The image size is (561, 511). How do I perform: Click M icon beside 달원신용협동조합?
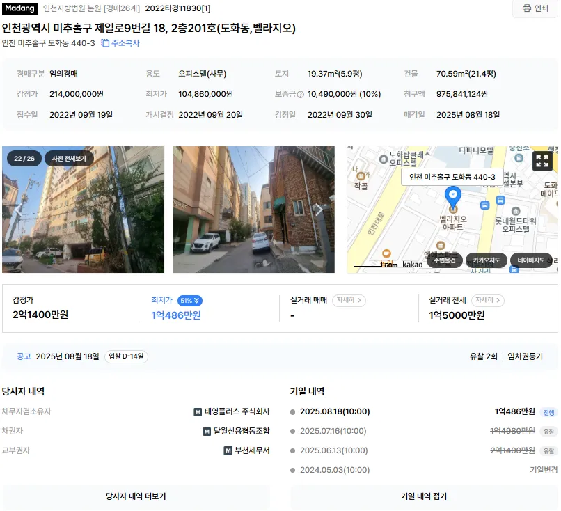[207, 432]
